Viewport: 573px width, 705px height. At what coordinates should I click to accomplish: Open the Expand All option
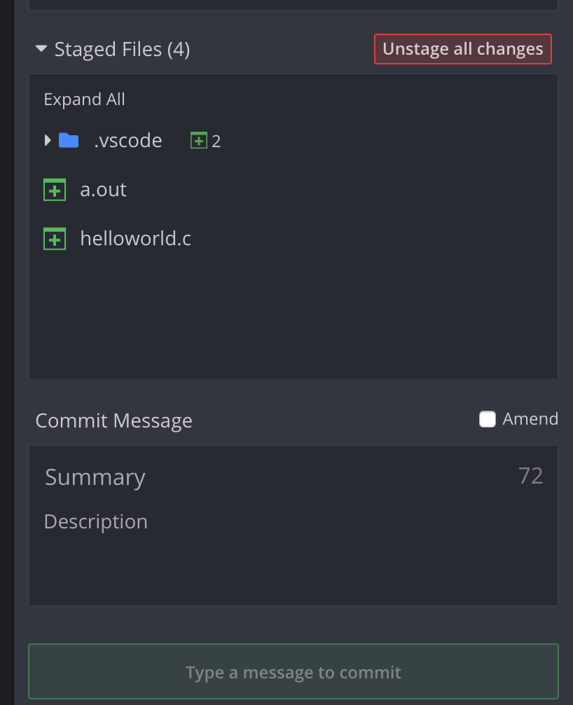84,99
